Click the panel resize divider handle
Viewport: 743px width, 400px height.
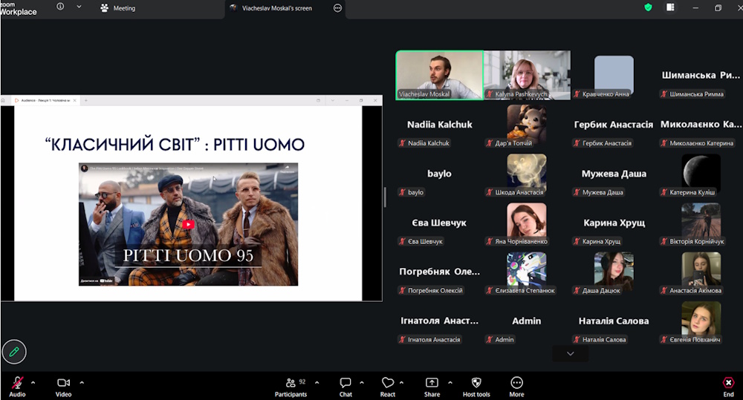(x=385, y=197)
